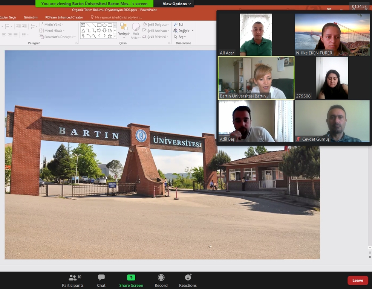Image resolution: width=372 pixels, height=289 pixels.
Task: Open the partially hidden Gözden Geçir tab
Action: (x=8, y=17)
